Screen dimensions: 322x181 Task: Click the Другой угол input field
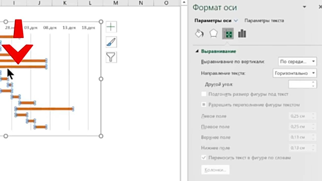300,84
